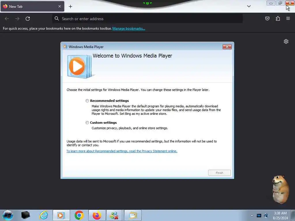
Task: Open the black box taskbar icon
Action: pyautogui.click(x=26, y=215)
